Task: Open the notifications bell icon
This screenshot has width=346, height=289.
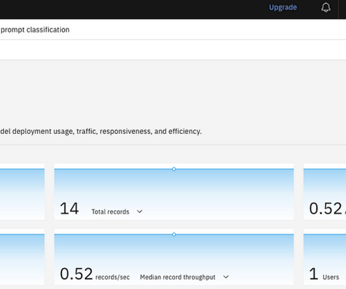Action: click(x=326, y=7)
